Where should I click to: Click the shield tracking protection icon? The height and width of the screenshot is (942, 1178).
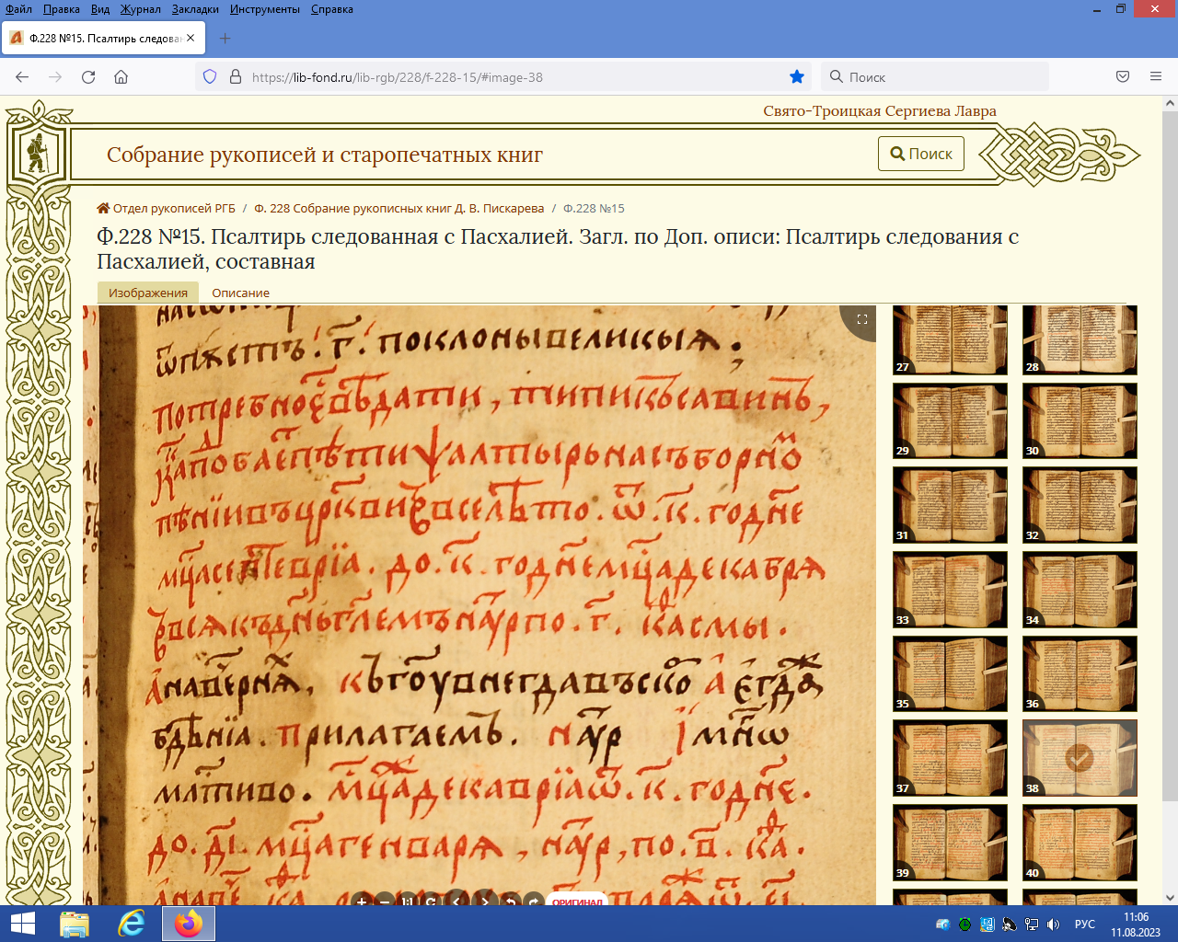click(210, 77)
